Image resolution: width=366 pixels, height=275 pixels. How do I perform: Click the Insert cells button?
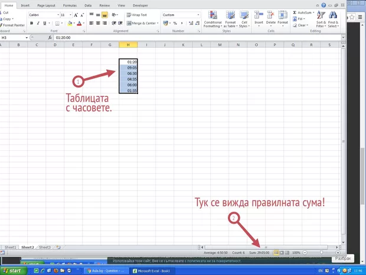[259, 19]
